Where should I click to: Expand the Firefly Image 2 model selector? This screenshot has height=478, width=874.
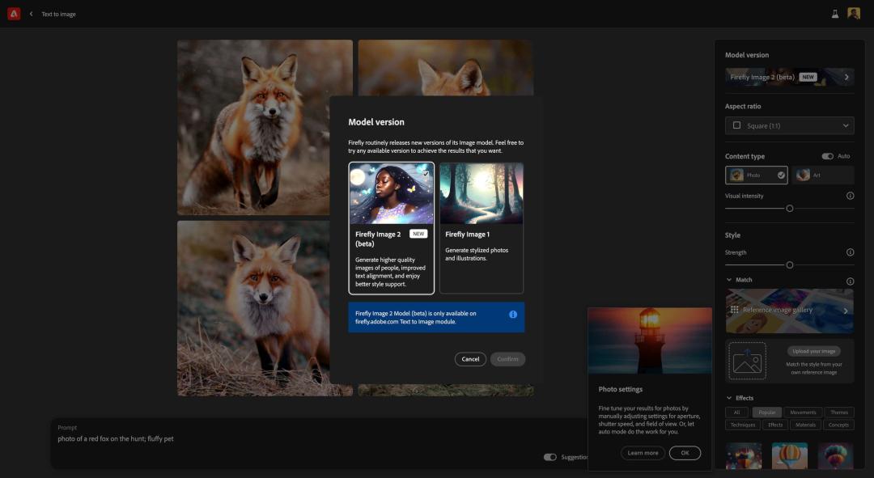tap(789, 77)
